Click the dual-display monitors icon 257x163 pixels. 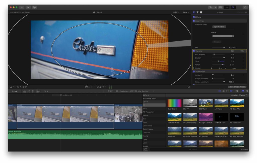tap(211, 7)
